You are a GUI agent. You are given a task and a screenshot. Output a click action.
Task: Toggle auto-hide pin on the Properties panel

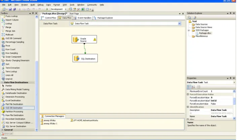point(231,78)
